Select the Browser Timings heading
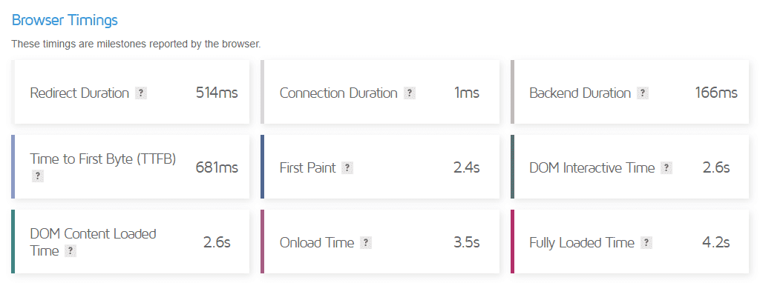760x283 pixels. [65, 20]
